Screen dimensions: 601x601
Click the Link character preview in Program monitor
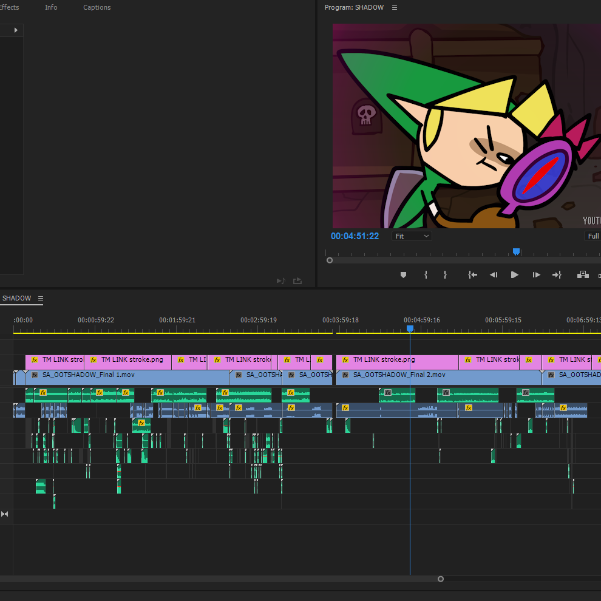(x=466, y=126)
